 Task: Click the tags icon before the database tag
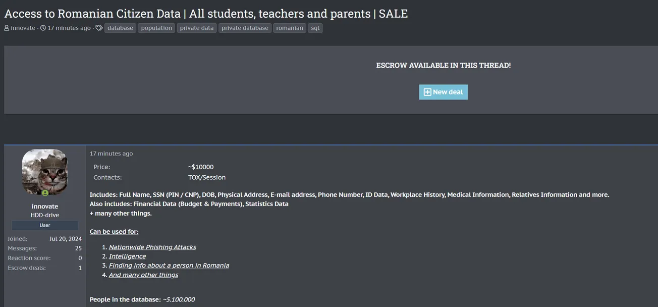tap(99, 28)
